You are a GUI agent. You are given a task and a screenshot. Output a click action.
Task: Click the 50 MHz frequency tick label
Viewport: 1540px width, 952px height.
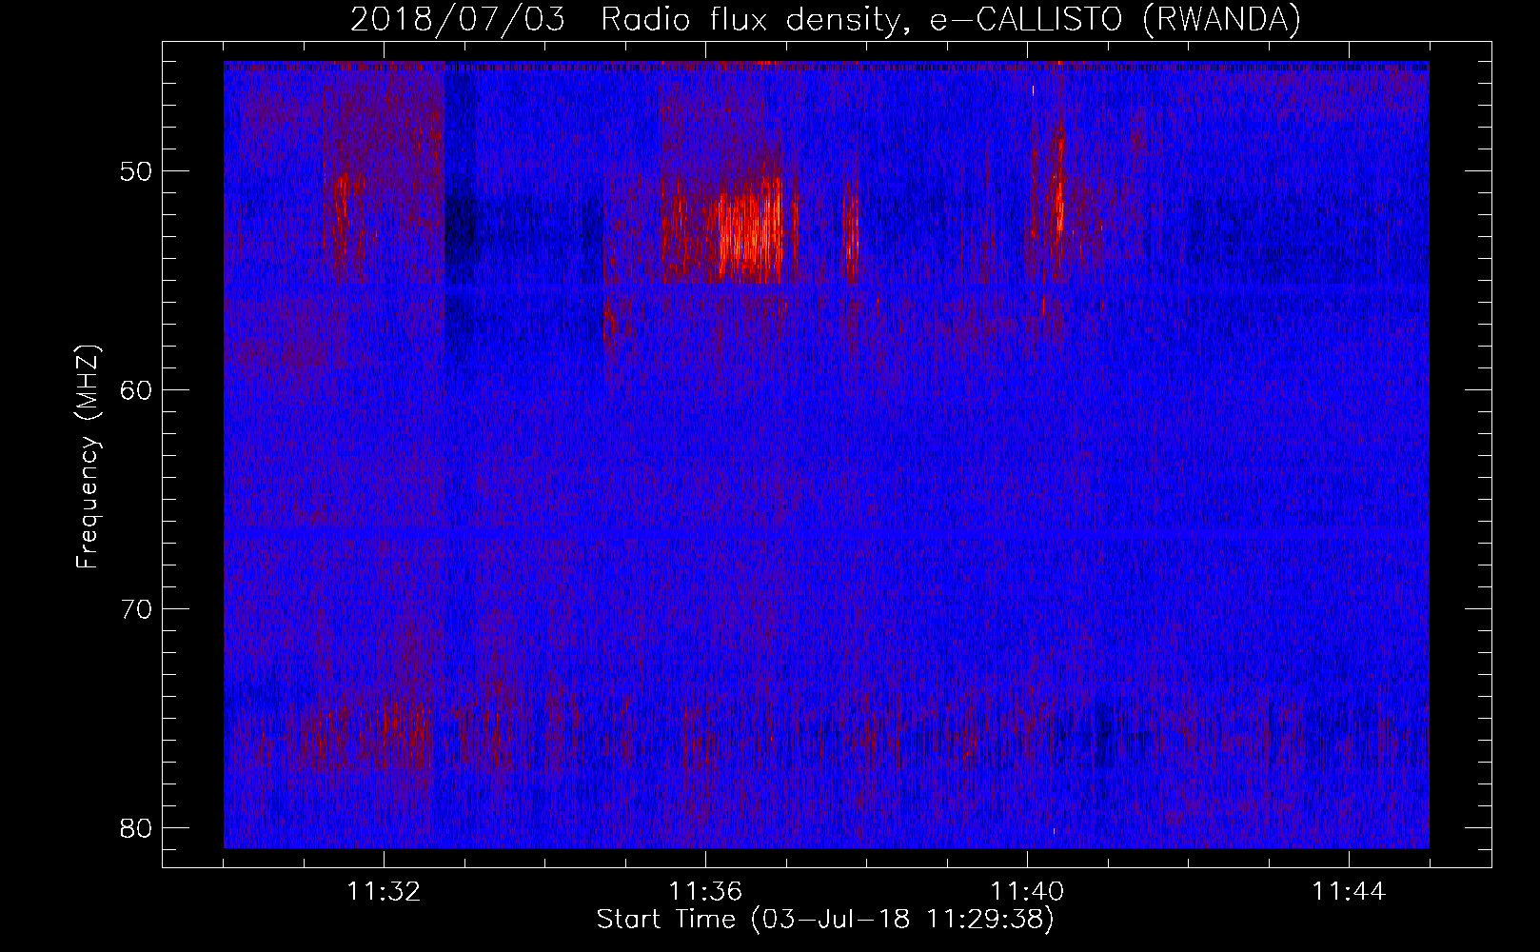coord(136,171)
